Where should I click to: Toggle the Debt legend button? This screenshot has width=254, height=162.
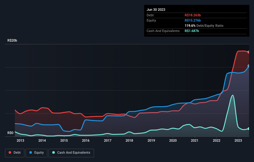[15, 153]
